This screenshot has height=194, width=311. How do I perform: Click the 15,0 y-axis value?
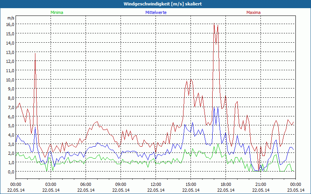point(11,34)
